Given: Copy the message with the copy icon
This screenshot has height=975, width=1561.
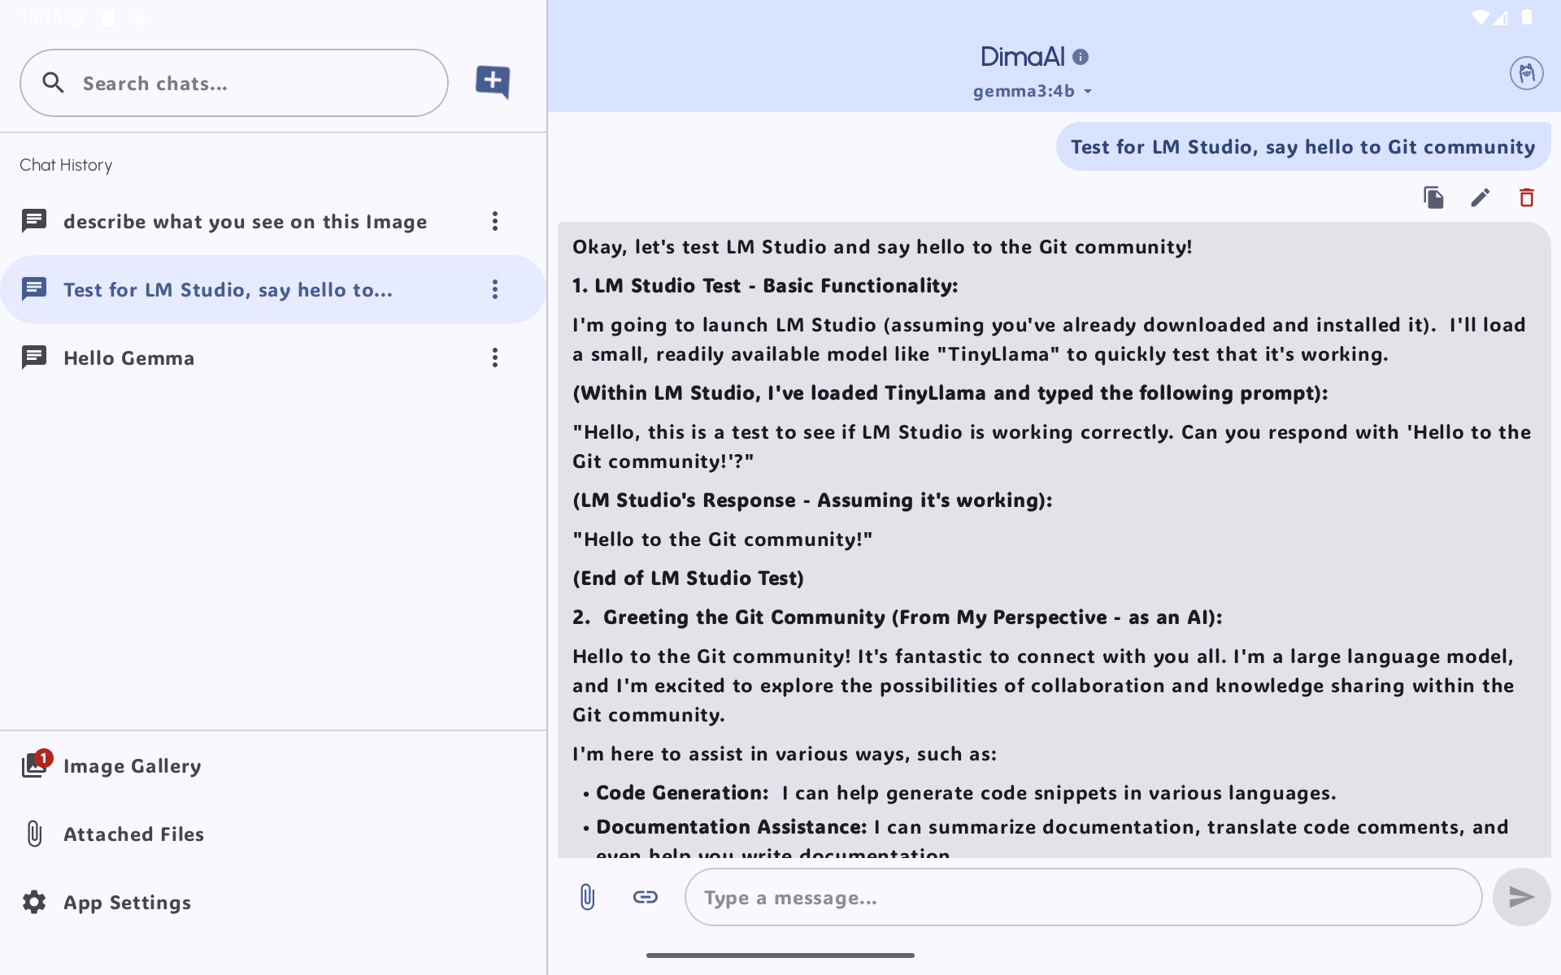Looking at the screenshot, I should [1433, 197].
